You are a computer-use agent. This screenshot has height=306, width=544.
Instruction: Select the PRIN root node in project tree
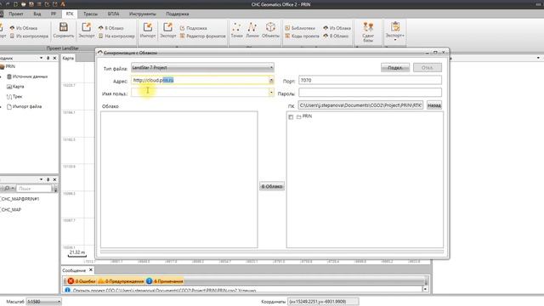(8, 66)
